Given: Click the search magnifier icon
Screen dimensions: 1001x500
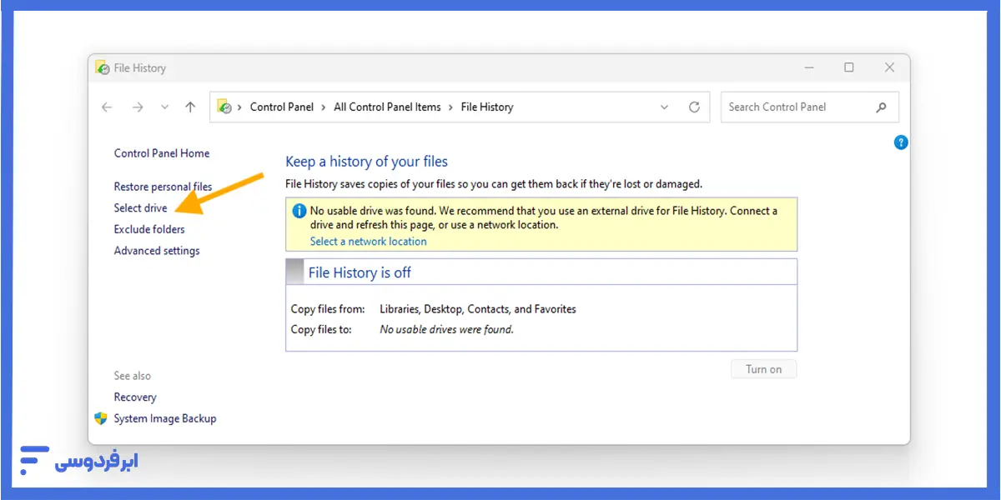Looking at the screenshot, I should click(881, 107).
